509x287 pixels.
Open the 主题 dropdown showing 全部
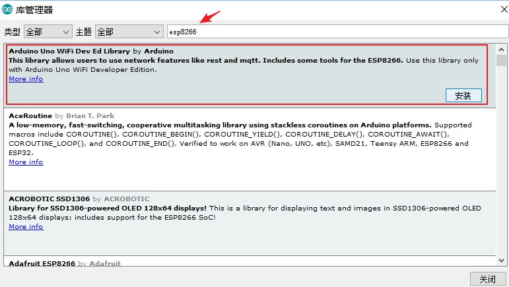click(x=129, y=32)
